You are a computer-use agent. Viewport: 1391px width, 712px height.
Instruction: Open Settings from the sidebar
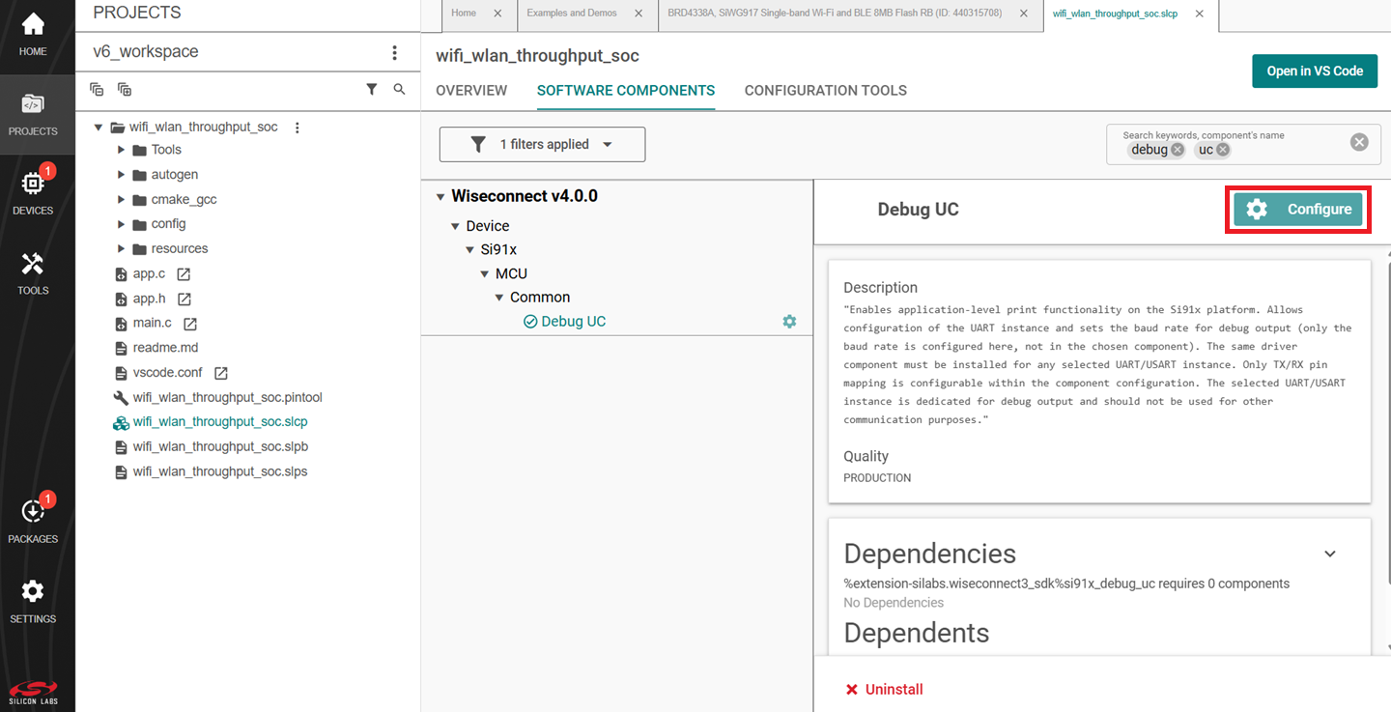[x=33, y=600]
